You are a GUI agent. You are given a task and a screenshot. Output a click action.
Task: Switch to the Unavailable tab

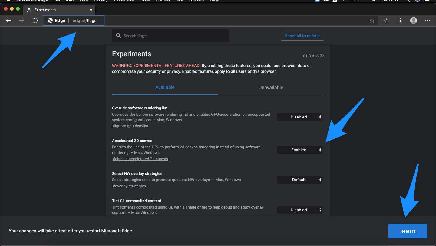click(271, 87)
